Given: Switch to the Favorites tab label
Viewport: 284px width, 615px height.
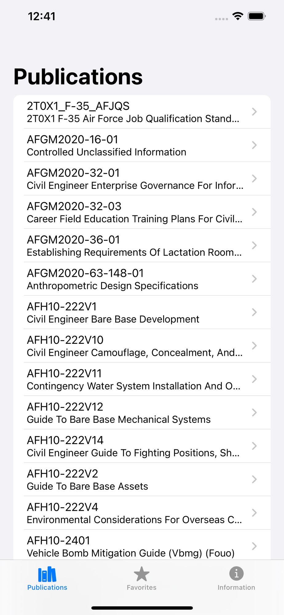Looking at the screenshot, I should tap(141, 587).
